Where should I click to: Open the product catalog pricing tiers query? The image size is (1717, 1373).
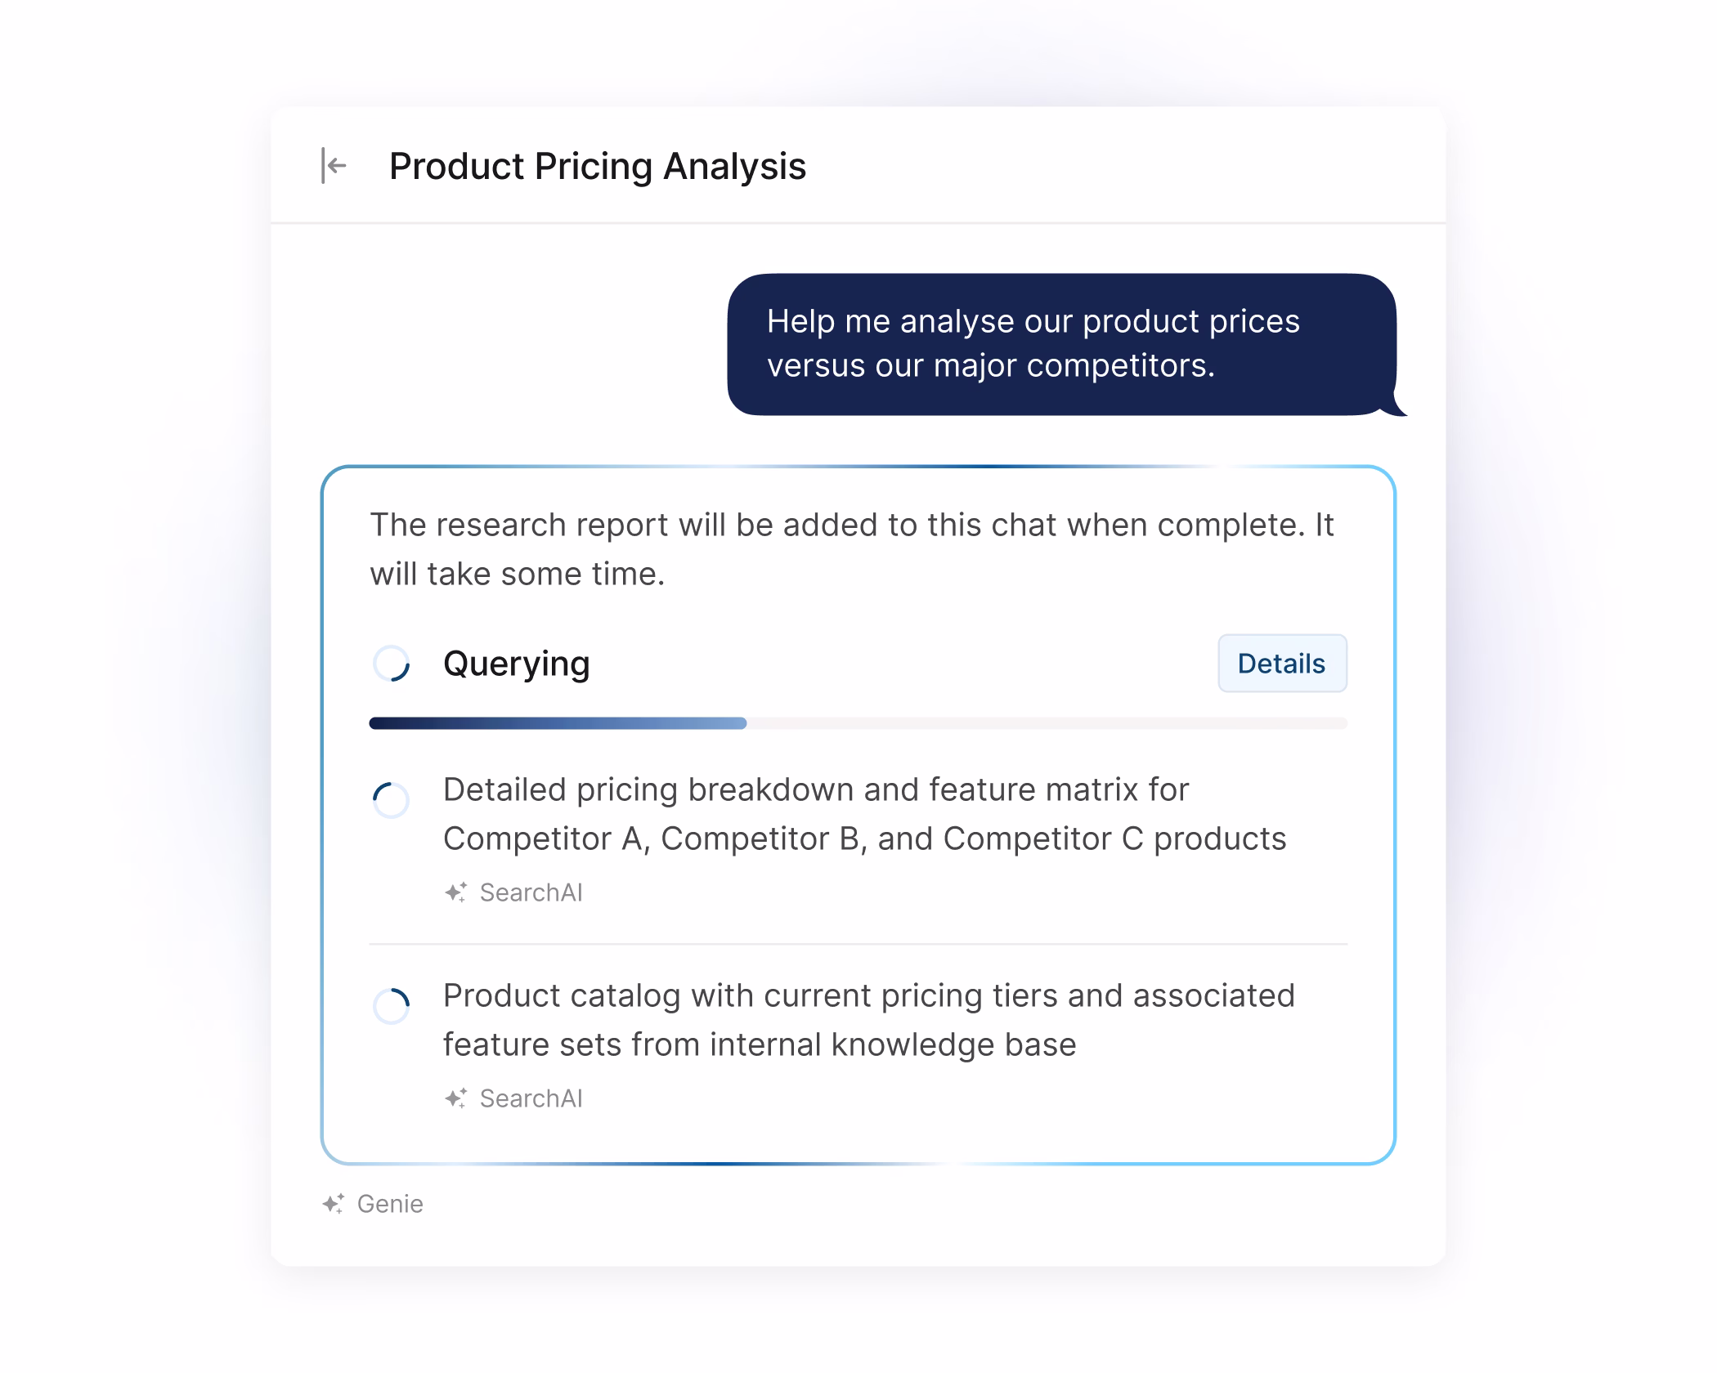[x=868, y=1020]
